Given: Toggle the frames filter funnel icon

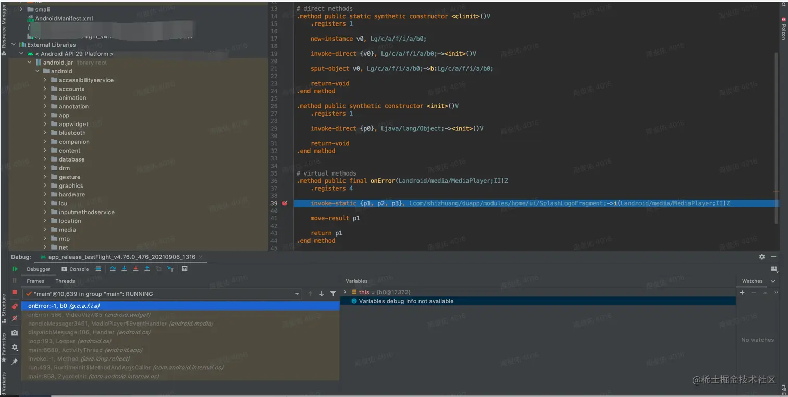Looking at the screenshot, I should pos(333,294).
